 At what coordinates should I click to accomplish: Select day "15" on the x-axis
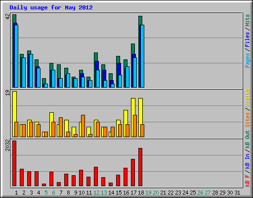[x=119, y=193]
